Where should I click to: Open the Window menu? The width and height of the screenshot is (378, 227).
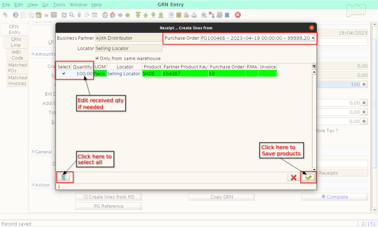78,4
